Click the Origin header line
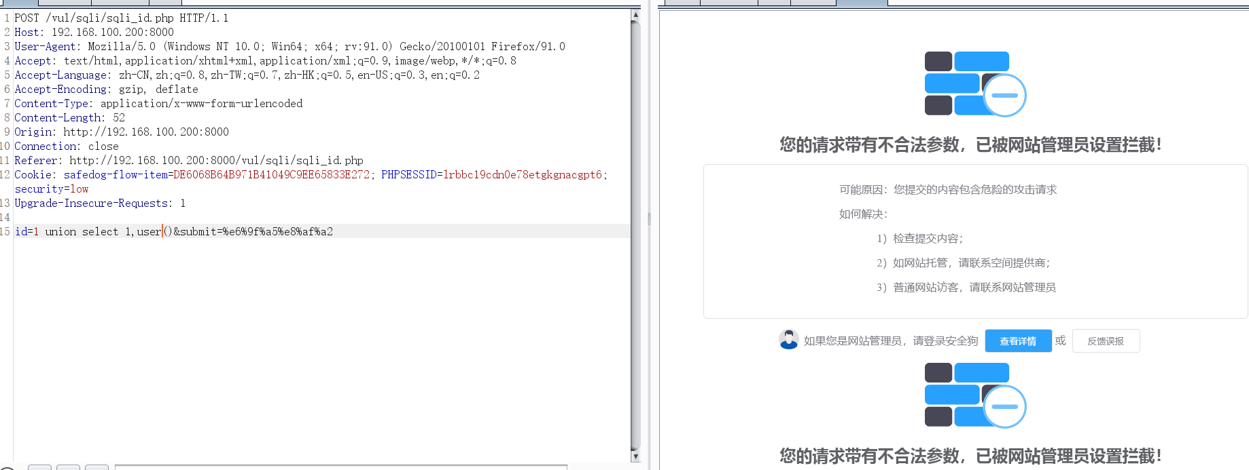The width and height of the screenshot is (1249, 470). tap(122, 132)
